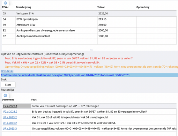This screenshot has width=178, height=136.
Task: Click the total value 213,15
Action: (x=102, y=19)
